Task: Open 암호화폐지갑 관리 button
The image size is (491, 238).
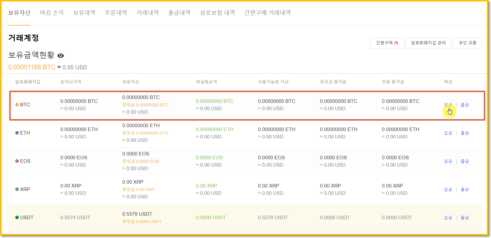Action: 428,43
